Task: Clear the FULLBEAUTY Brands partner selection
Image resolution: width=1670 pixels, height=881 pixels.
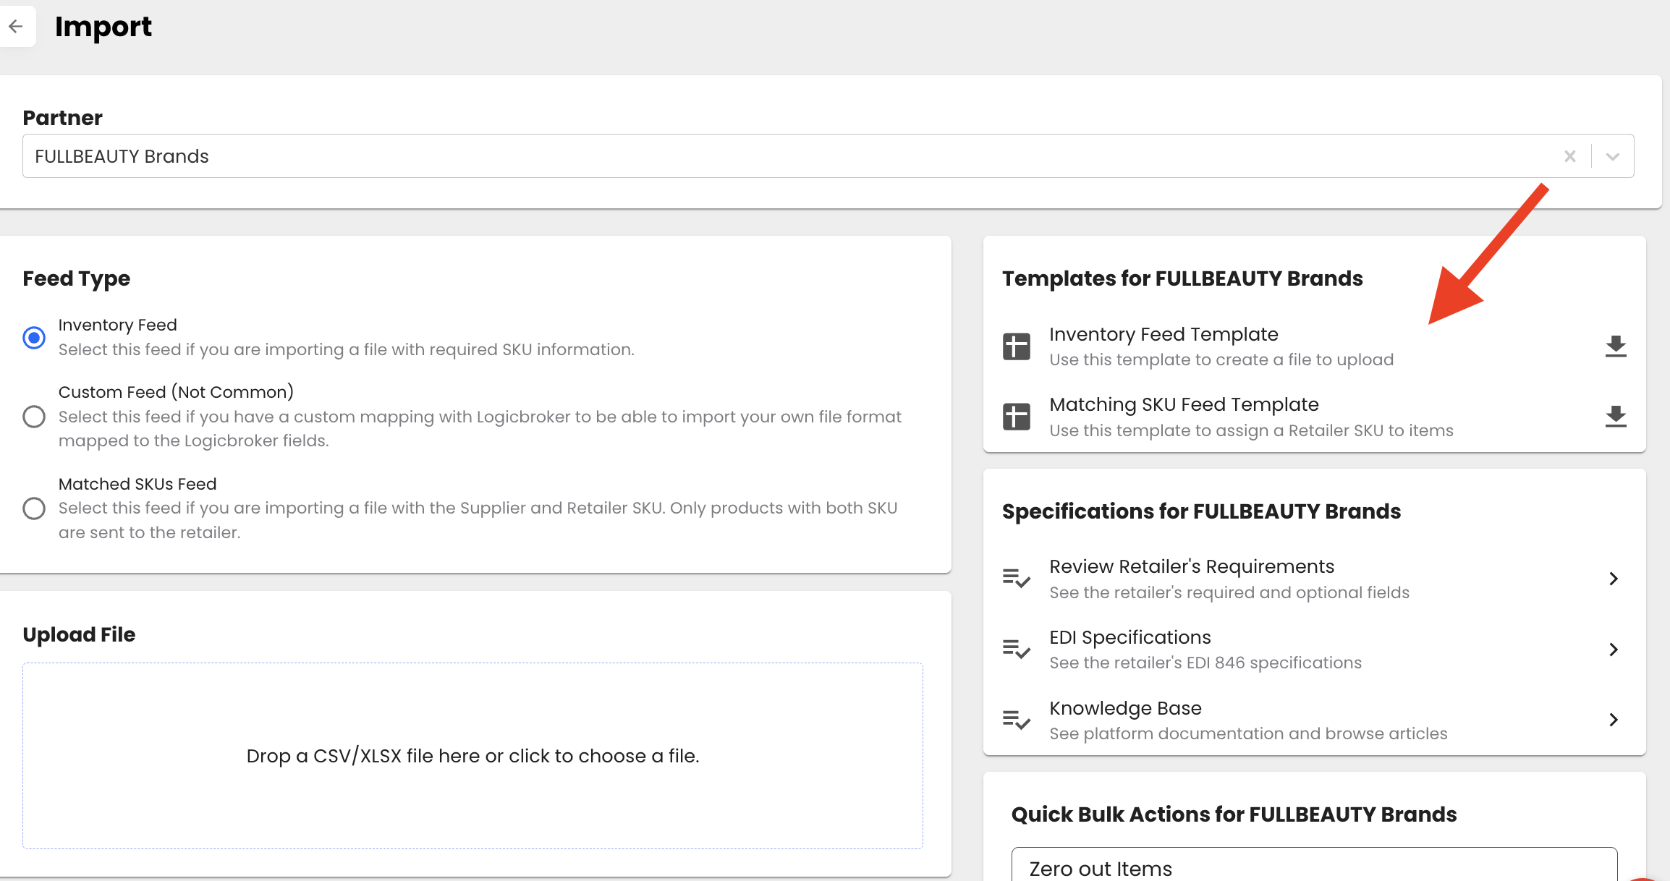Action: (1569, 156)
